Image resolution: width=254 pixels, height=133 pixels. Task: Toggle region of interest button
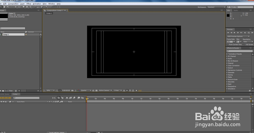pos(93,91)
